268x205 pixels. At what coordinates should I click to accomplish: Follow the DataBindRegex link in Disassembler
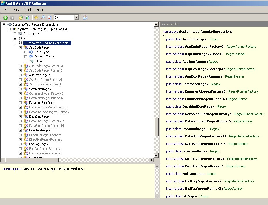coord(195,129)
